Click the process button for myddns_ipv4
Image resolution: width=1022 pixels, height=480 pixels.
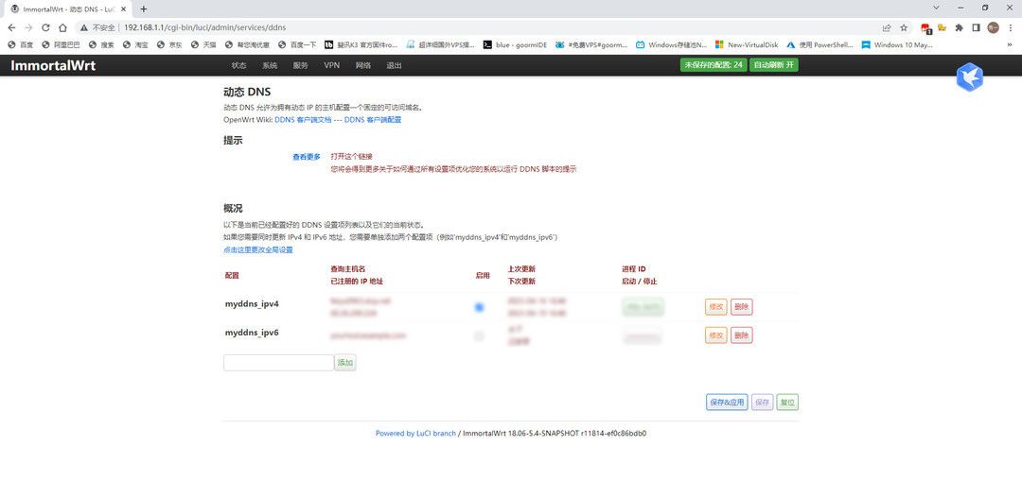click(643, 307)
